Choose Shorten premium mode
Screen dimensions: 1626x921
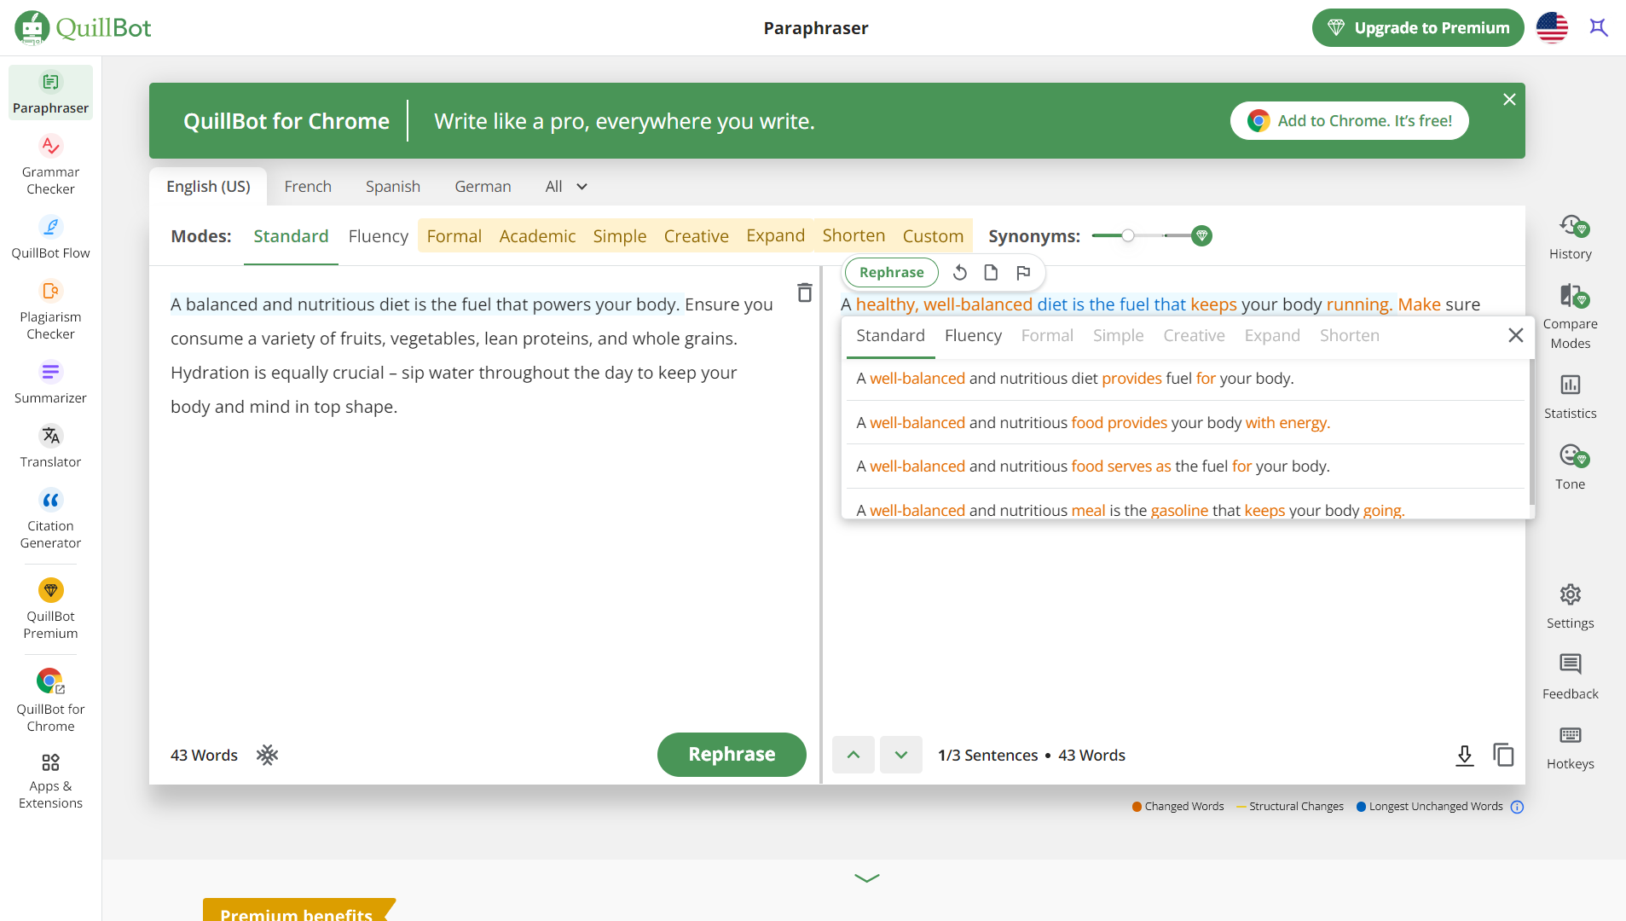(x=854, y=235)
